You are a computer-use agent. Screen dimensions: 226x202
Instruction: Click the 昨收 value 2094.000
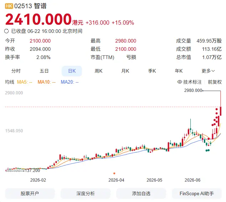[x=40, y=49]
